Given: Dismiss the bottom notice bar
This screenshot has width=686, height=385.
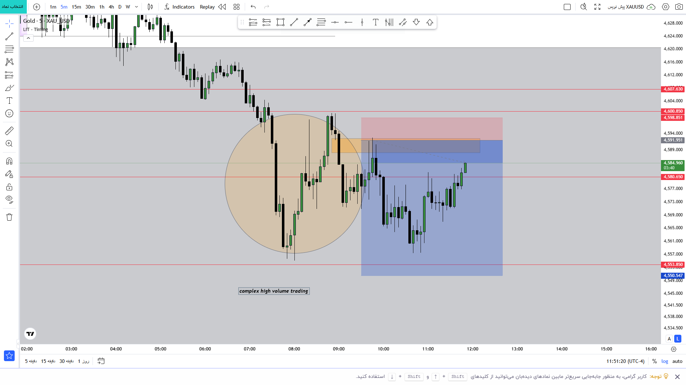Looking at the screenshot, I should pyautogui.click(x=677, y=376).
